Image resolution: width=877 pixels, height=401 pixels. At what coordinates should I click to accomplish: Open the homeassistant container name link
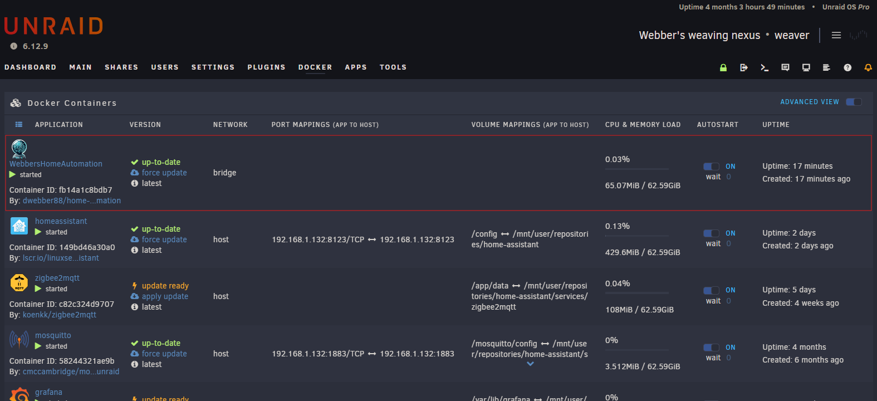tap(61, 221)
